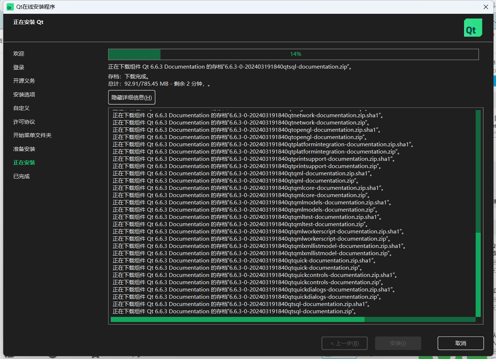
Task: Click log line qtqmltest-documentation.zip.sha1
Action: click(247, 217)
